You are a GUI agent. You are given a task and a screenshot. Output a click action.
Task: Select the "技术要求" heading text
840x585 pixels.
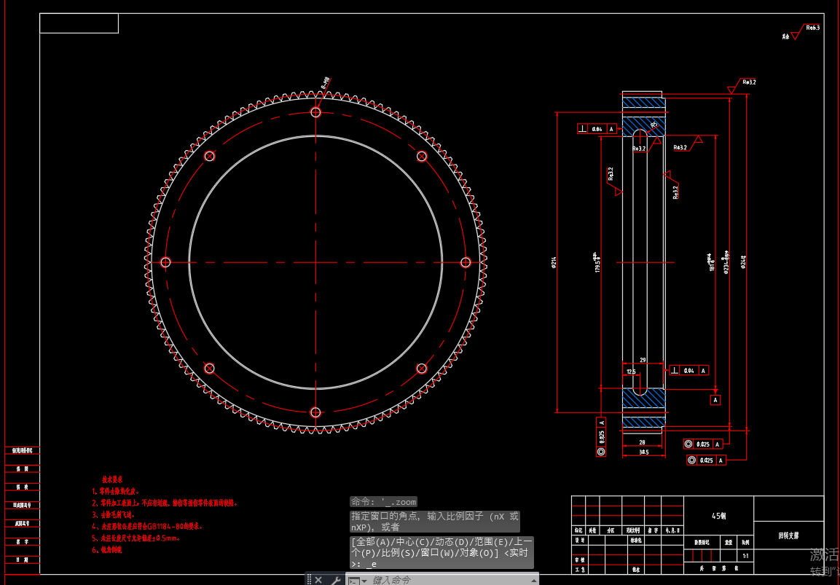tap(112, 479)
